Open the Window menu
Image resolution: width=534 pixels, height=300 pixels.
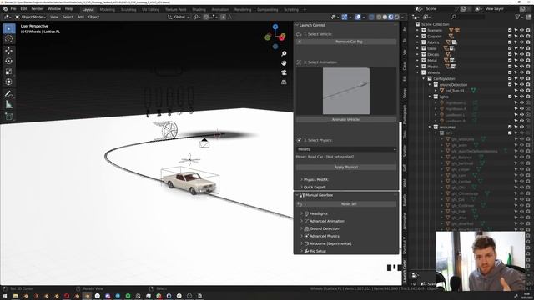(53, 9)
